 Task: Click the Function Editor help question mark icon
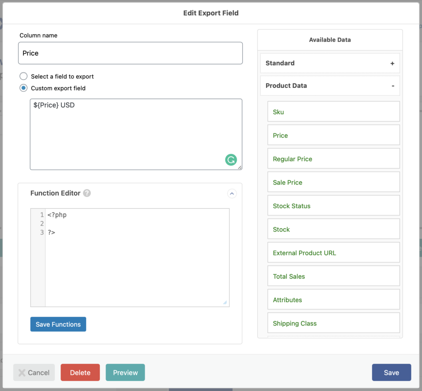tap(87, 193)
